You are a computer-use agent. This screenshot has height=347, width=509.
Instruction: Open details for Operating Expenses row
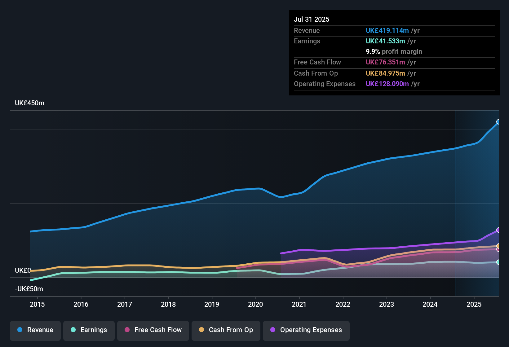tap(325, 84)
